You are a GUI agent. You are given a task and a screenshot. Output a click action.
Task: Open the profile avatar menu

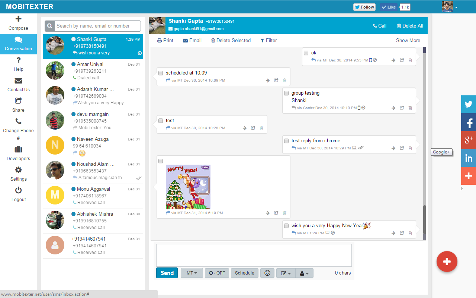click(449, 7)
